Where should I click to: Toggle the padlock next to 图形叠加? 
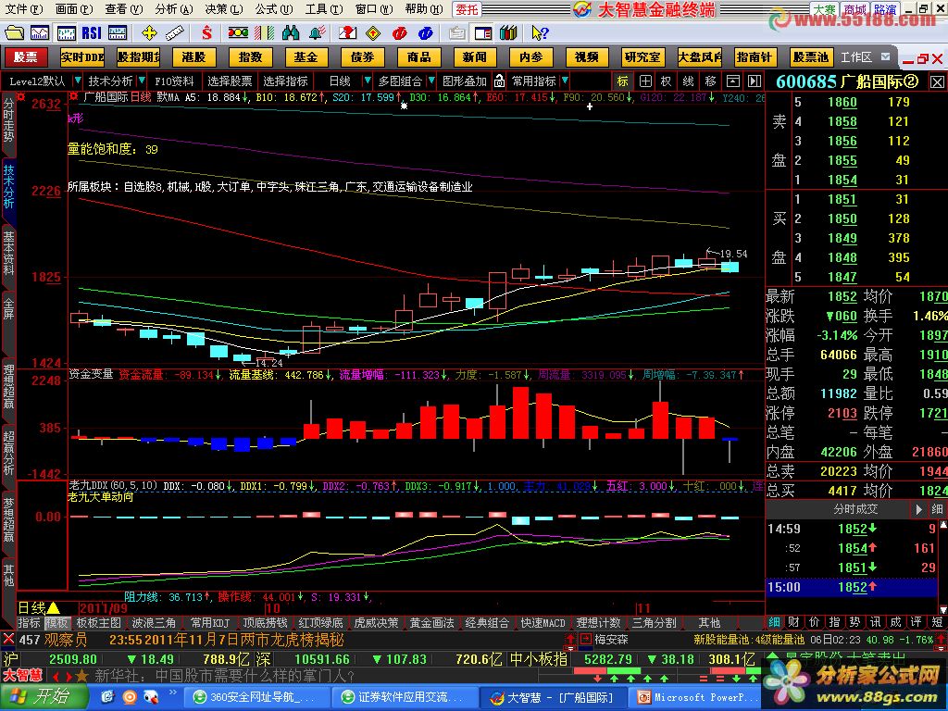point(499,81)
